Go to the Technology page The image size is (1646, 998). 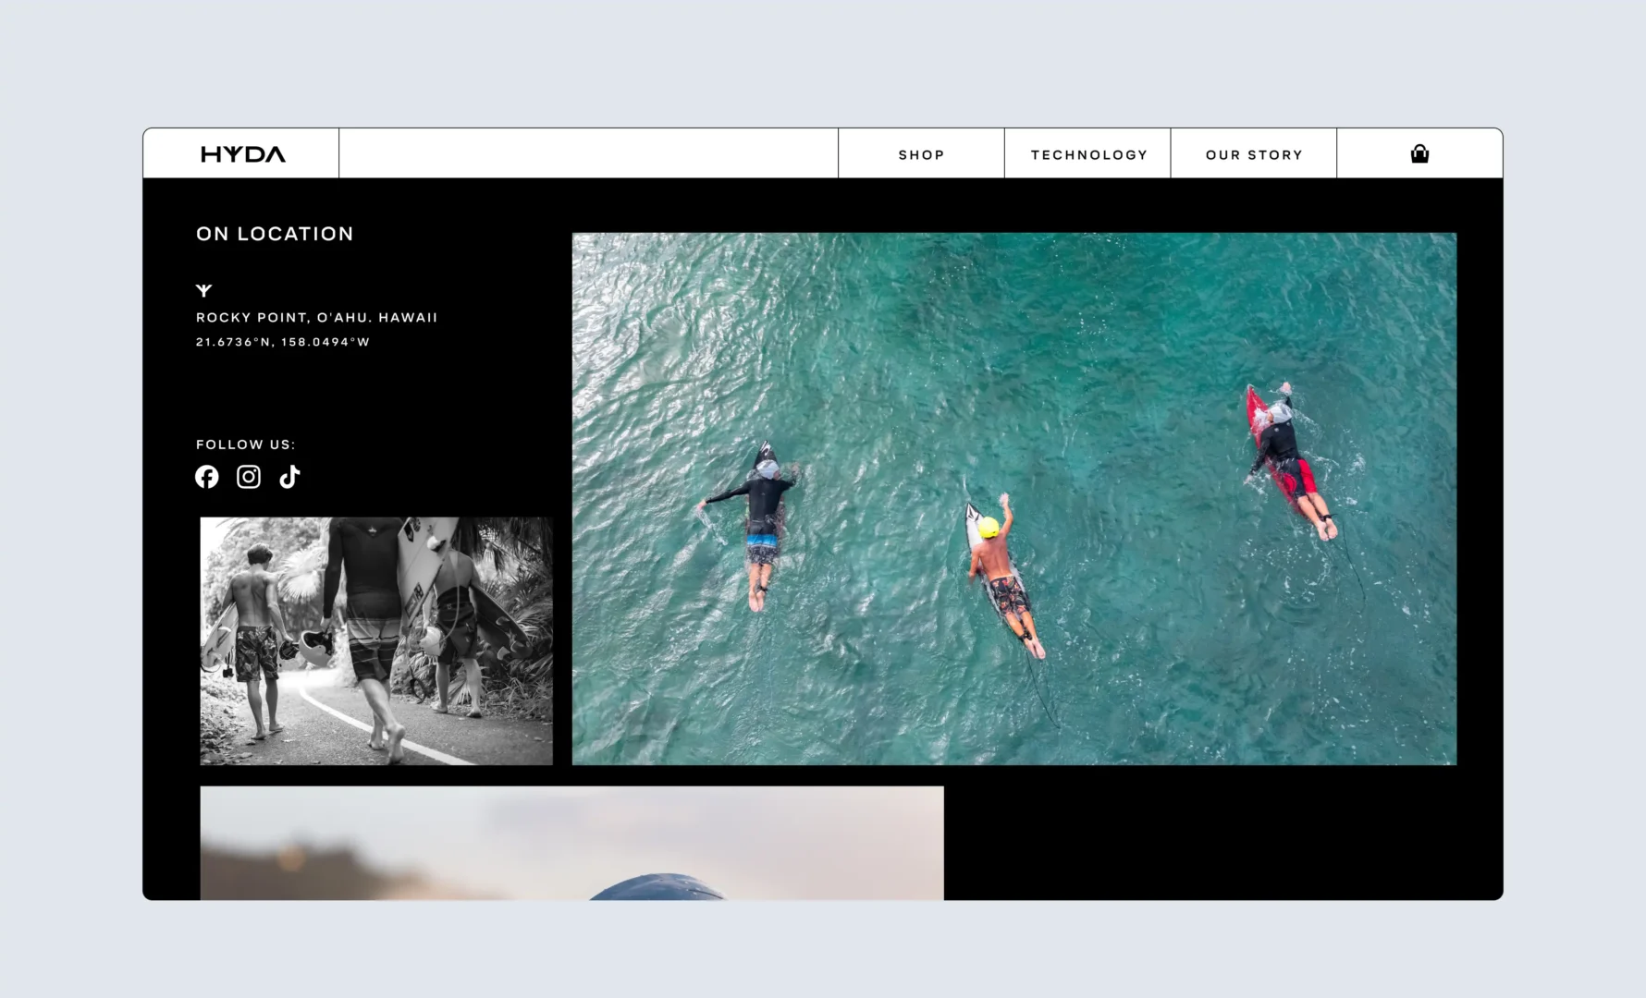click(x=1088, y=154)
